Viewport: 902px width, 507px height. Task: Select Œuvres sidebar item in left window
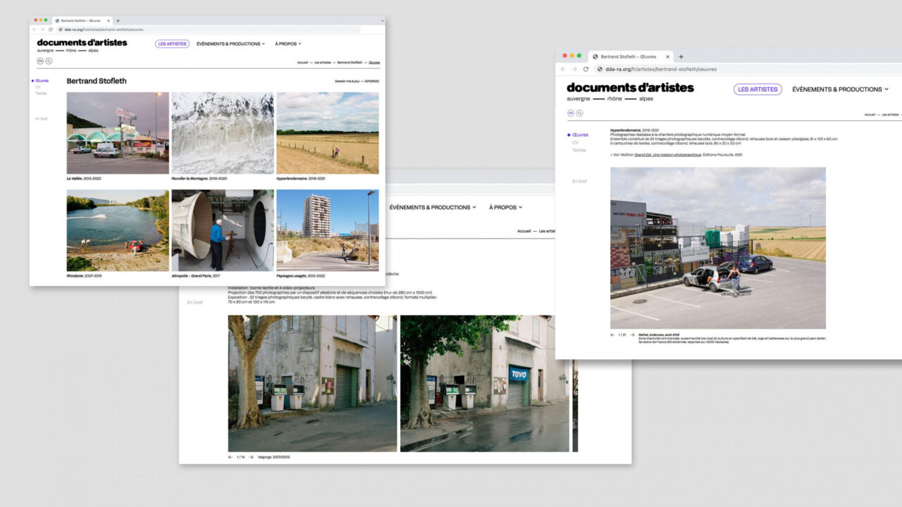[42, 81]
